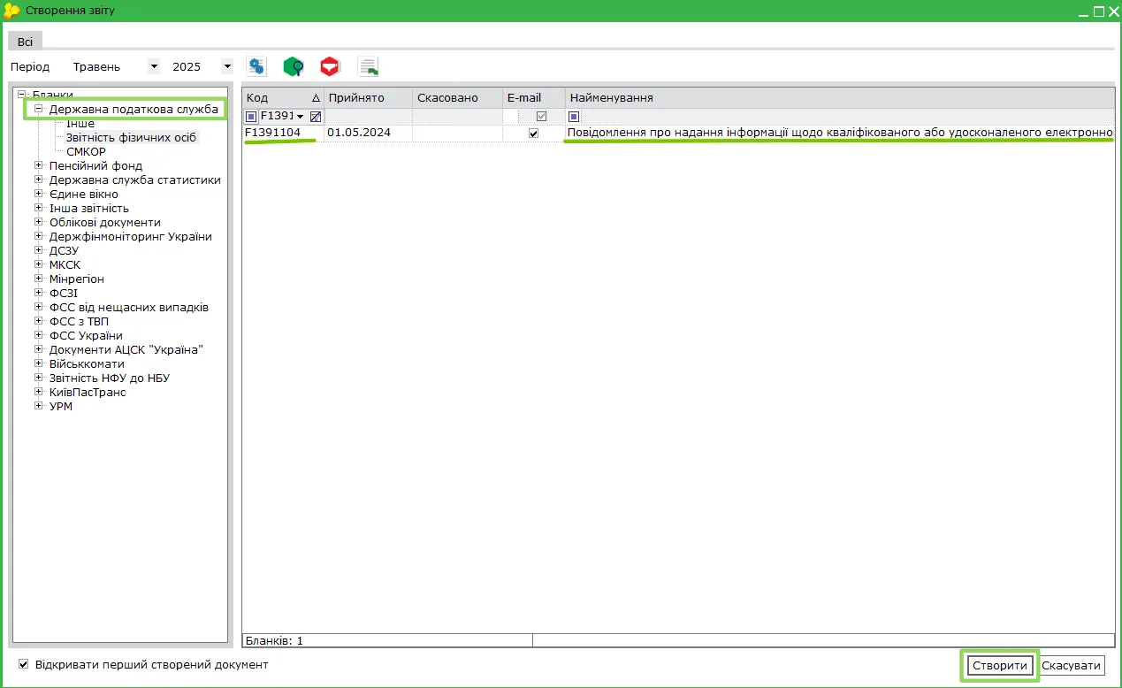Screen dimensions: 1122x688
Task: Open the year dropdown showing 2025
Action: point(227,66)
